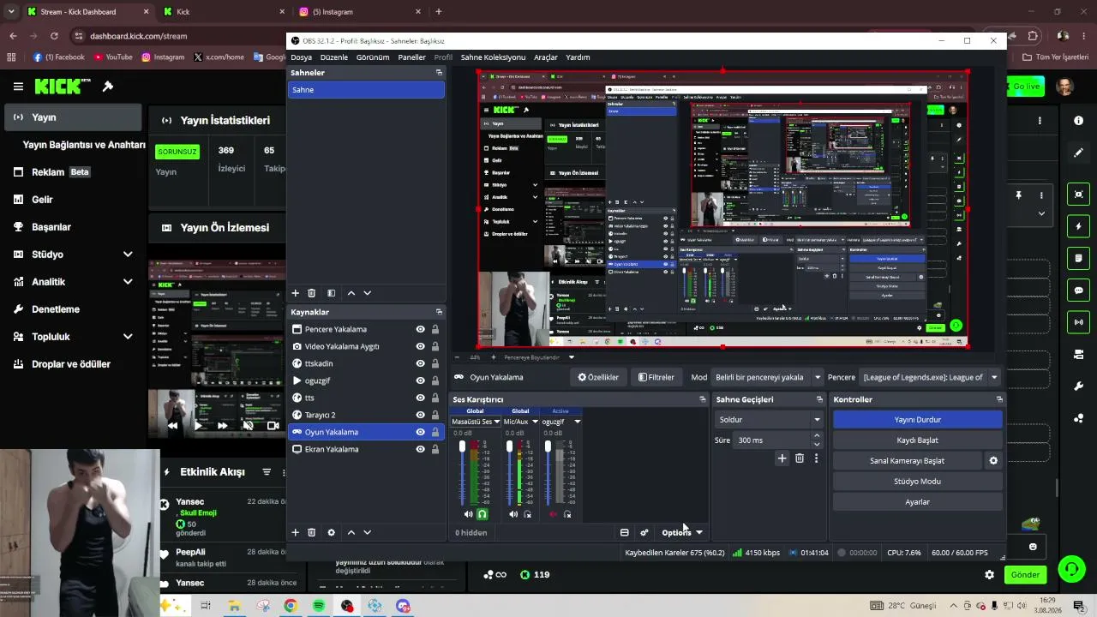
Task: Click Kick moderator hammer icon beside logo
Action: point(108,87)
